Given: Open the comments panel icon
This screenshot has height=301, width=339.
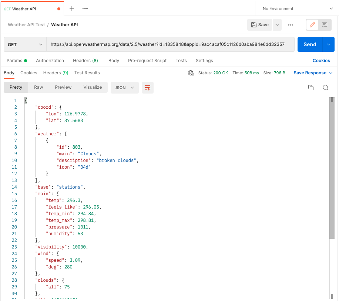Looking at the screenshot, I should click(x=324, y=25).
